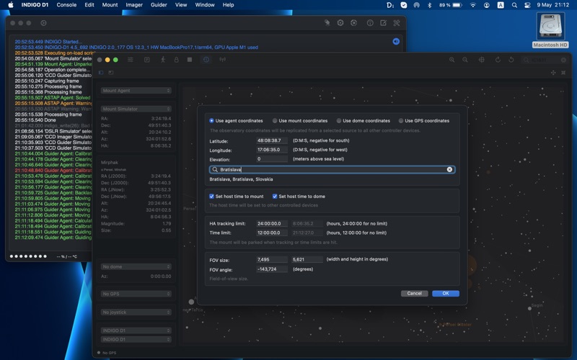577x360 pixels.
Task: Click the info icon in console toolbar
Action: [370, 23]
